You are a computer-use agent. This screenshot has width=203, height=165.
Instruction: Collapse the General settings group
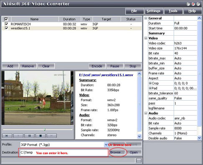(x=146, y=18)
